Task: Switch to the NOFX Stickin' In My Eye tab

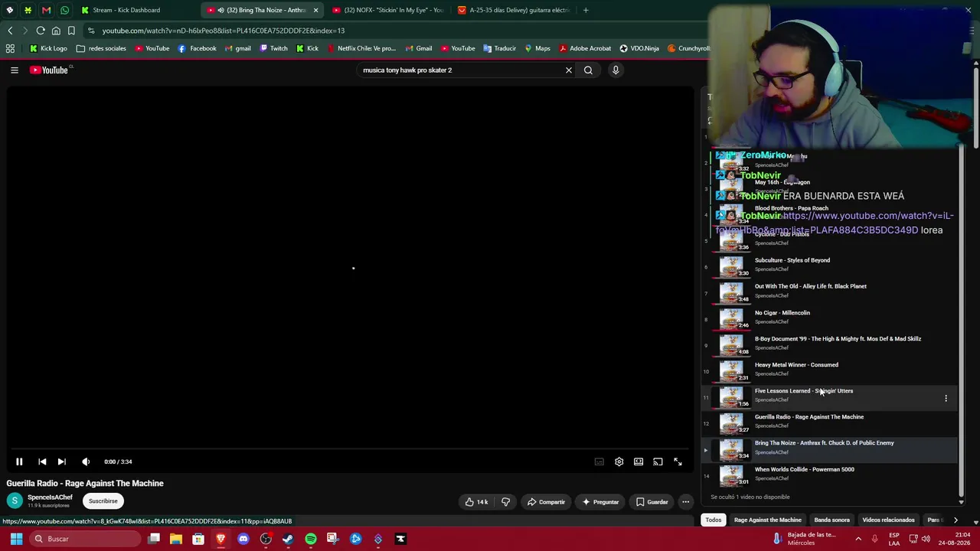Action: (388, 10)
